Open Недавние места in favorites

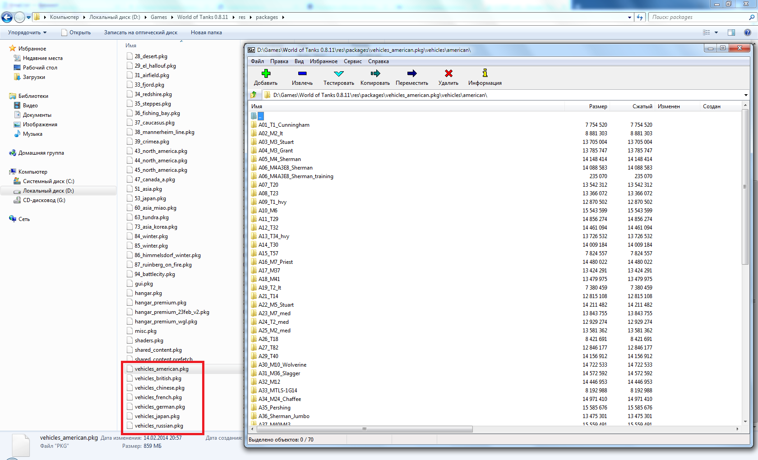(x=42, y=58)
